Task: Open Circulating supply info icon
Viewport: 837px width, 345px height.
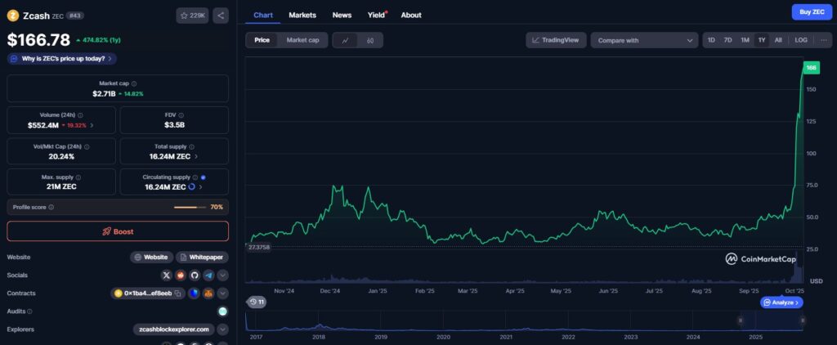Action: (x=195, y=177)
